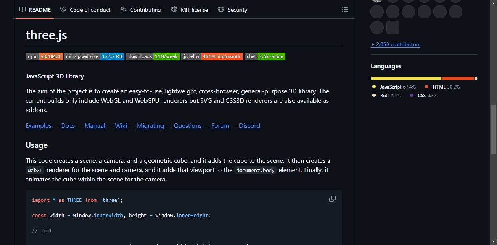Click the orange HTML segment of language bar
This screenshot has height=245, width=497.
point(458,78)
